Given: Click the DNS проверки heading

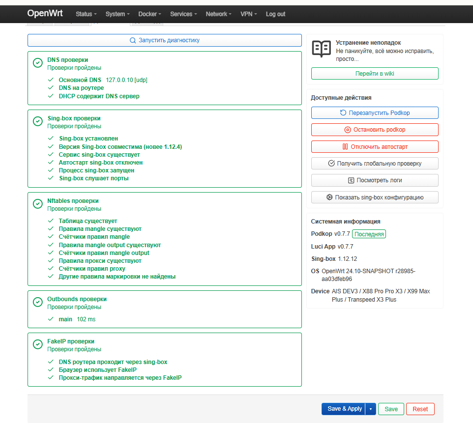Looking at the screenshot, I should click(x=67, y=60).
